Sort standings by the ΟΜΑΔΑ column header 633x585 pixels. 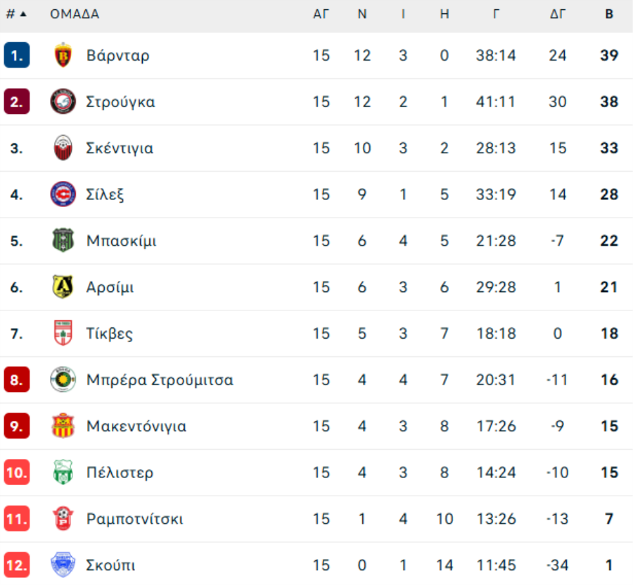pos(75,14)
